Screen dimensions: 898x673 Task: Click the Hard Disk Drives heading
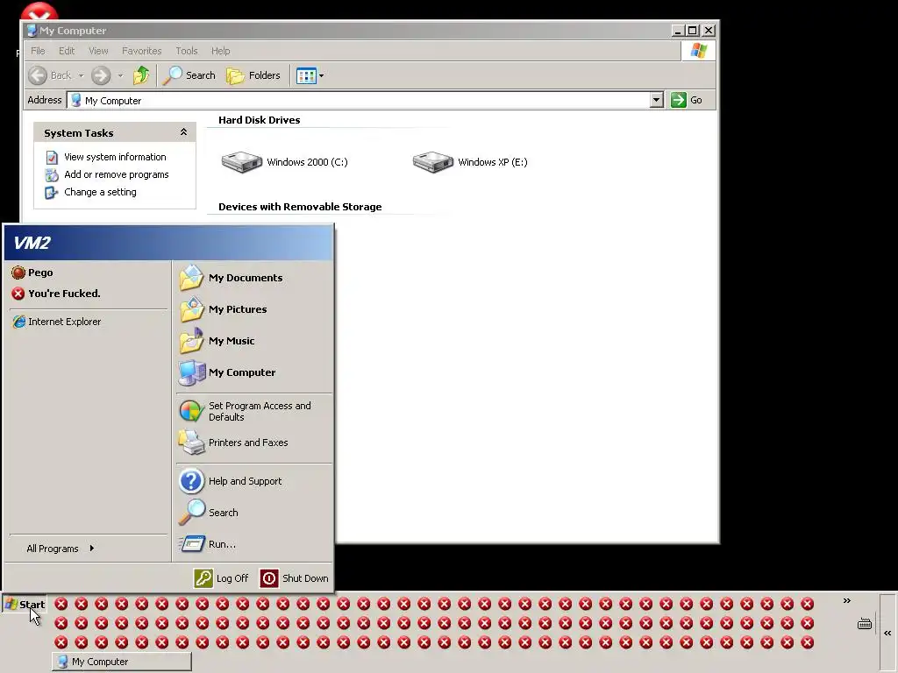click(259, 120)
